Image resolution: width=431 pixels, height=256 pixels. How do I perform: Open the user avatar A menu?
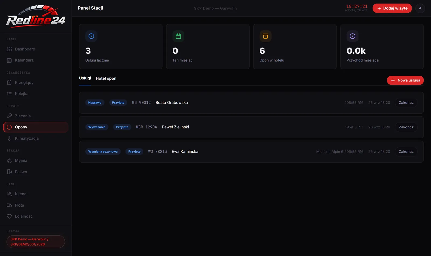click(420, 8)
